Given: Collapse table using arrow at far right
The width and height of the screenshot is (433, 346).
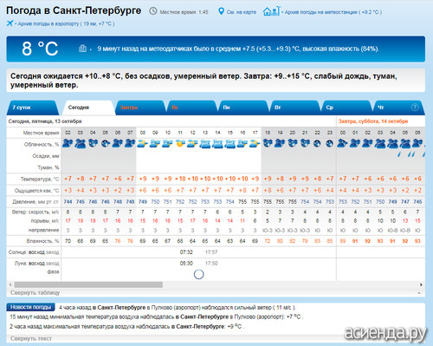Looking at the screenshot, I should point(419,293).
